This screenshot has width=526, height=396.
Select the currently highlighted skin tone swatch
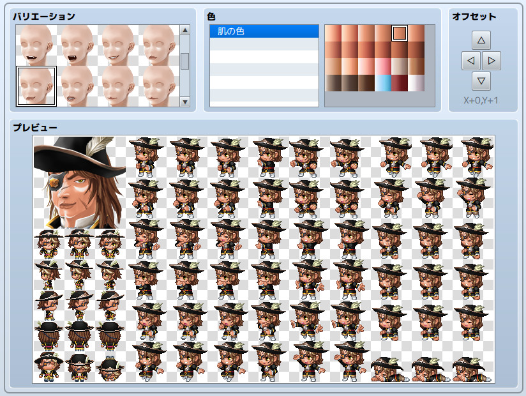pyautogui.click(x=400, y=33)
